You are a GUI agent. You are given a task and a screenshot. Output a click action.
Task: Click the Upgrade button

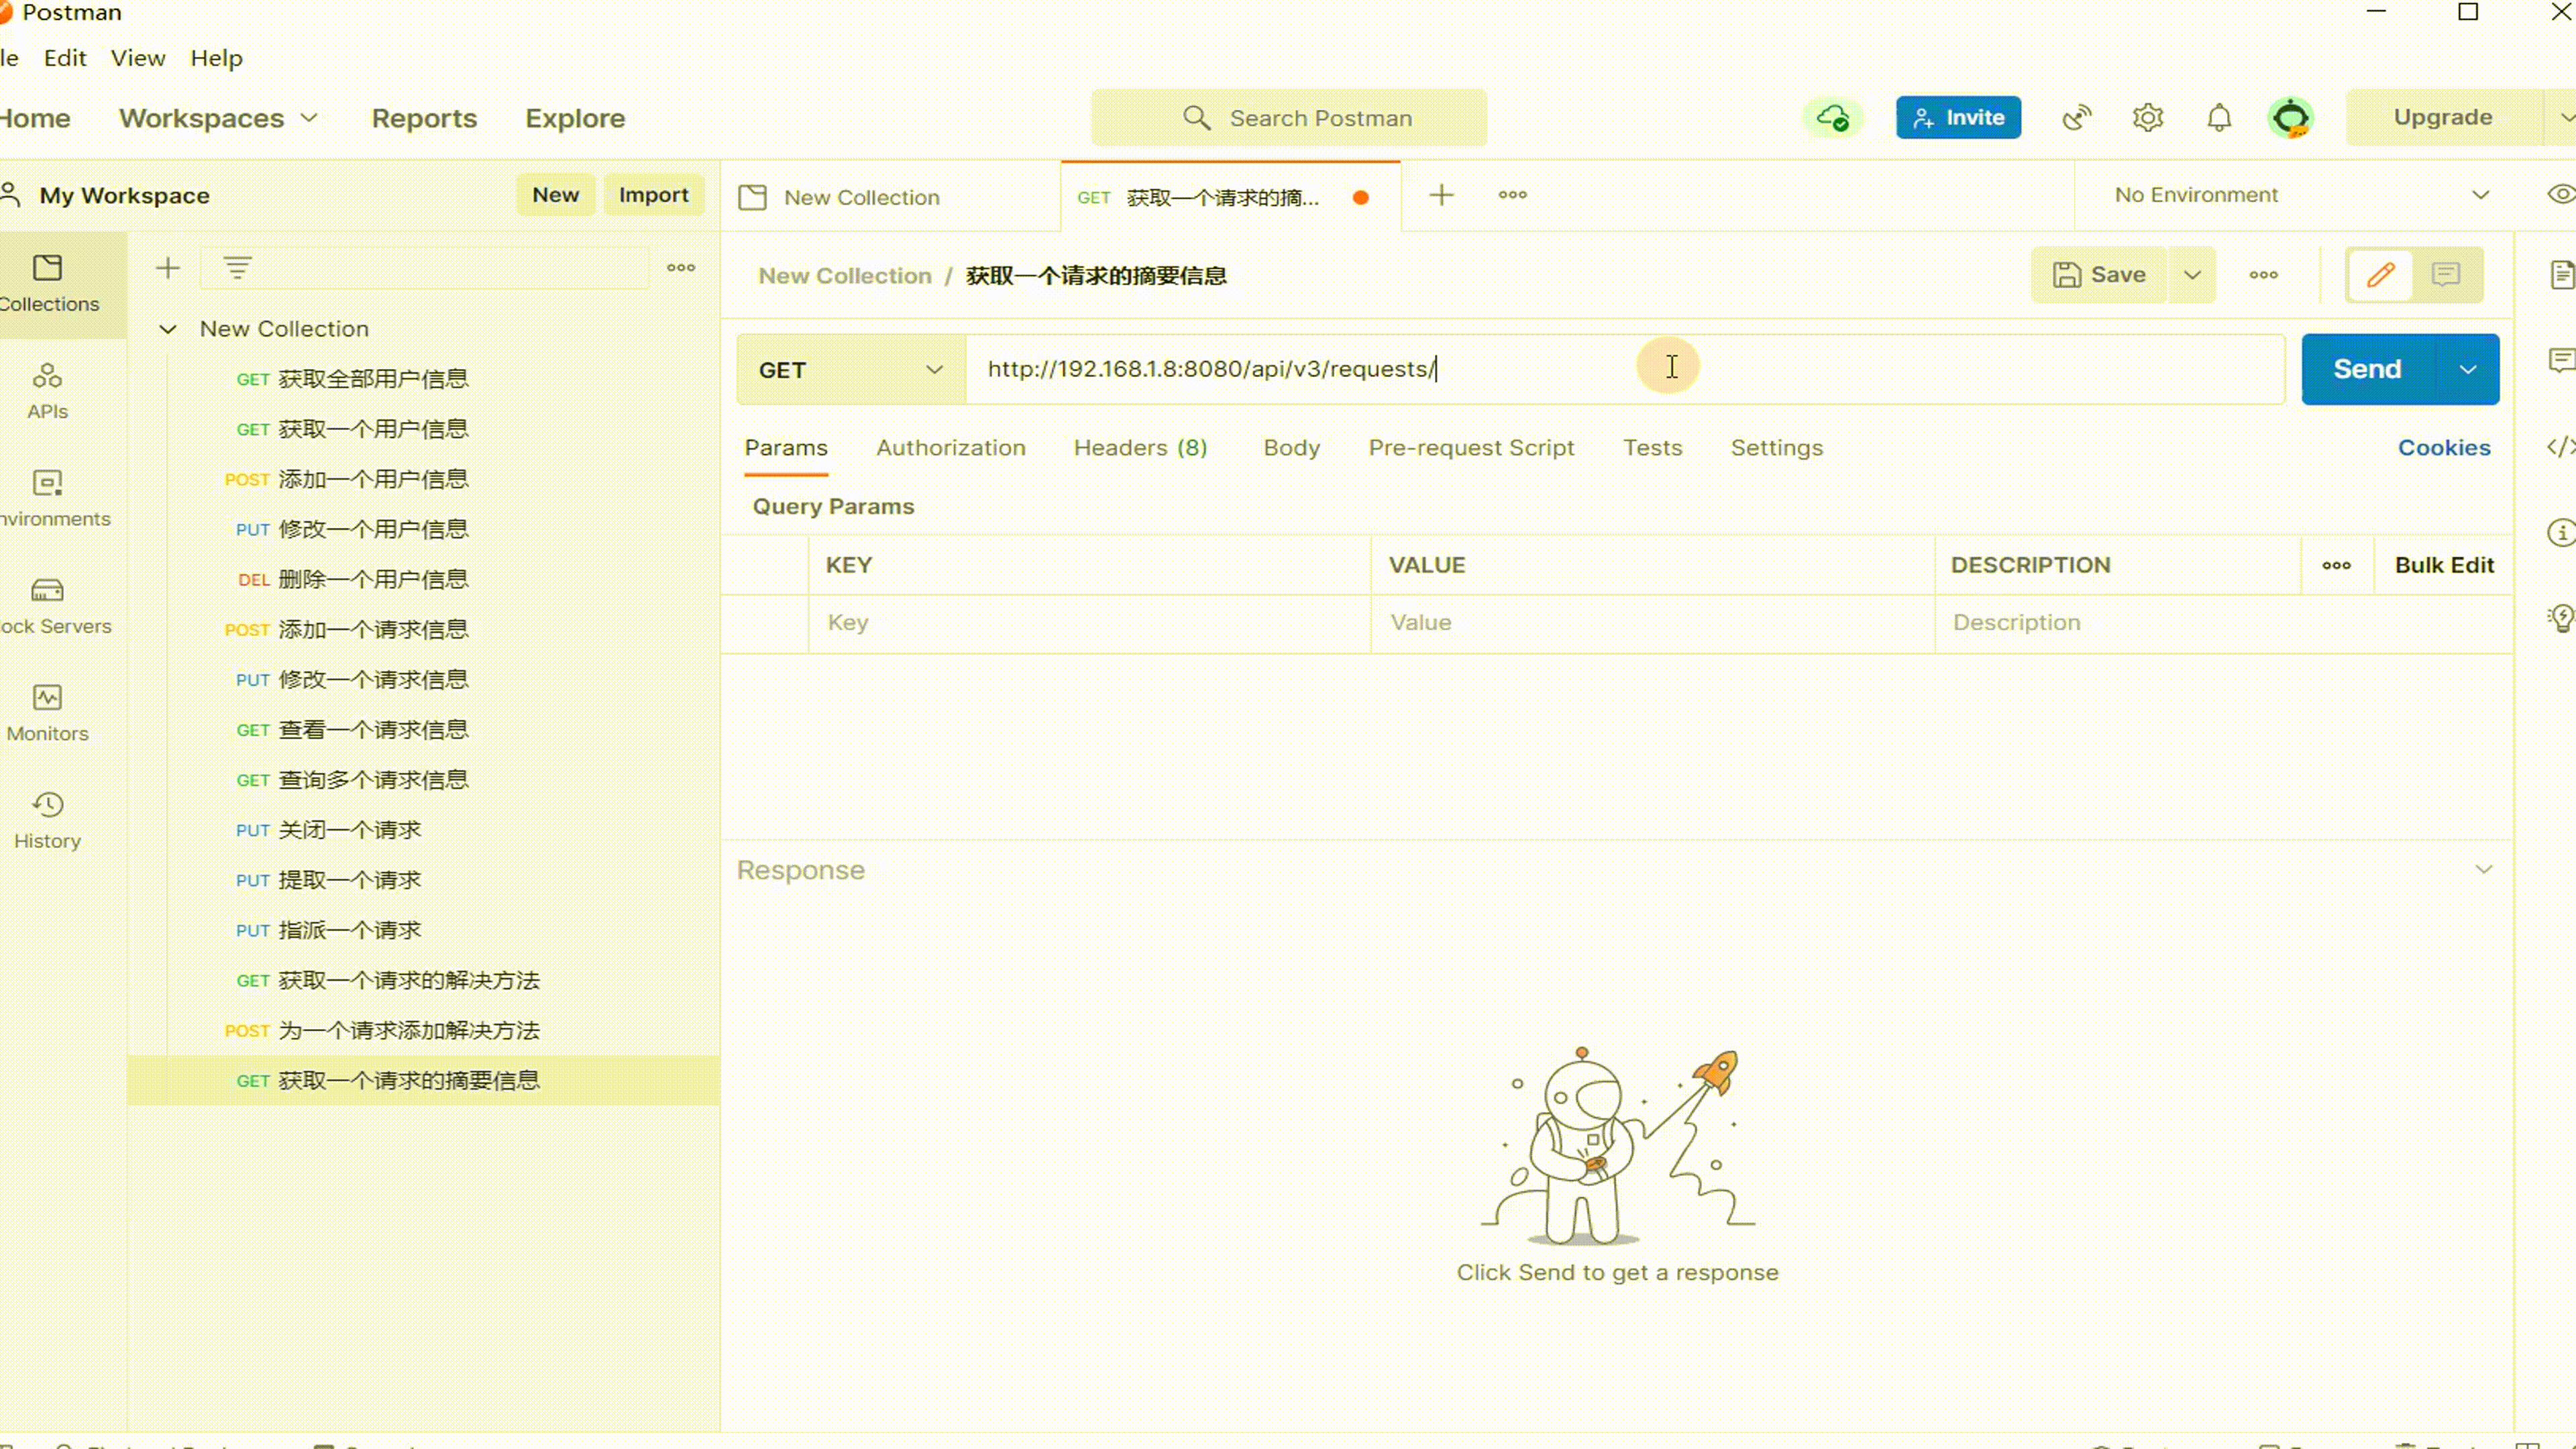pos(2443,118)
